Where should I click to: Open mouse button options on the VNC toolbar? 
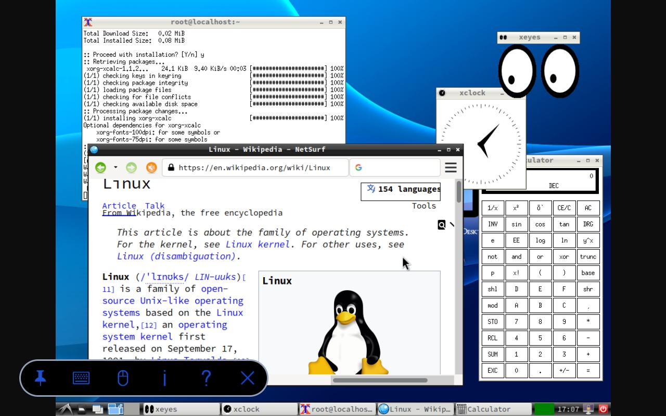(x=123, y=378)
